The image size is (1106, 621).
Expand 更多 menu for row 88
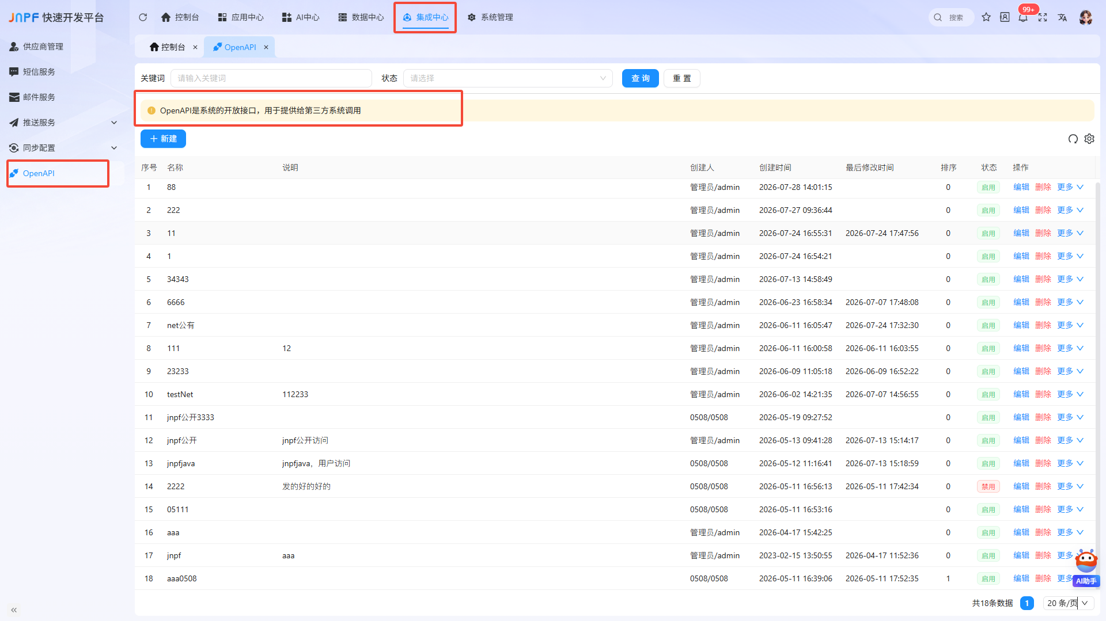tap(1070, 187)
